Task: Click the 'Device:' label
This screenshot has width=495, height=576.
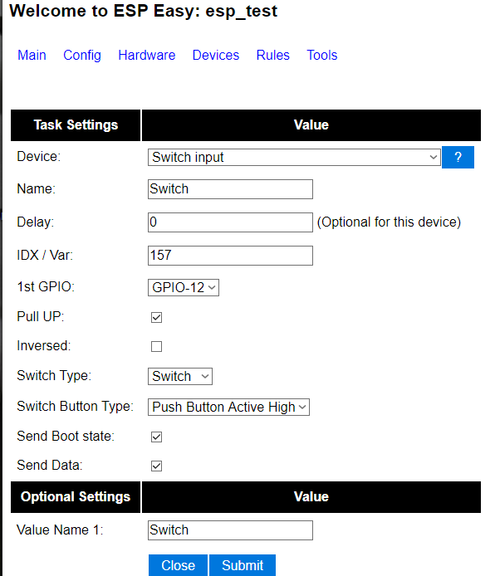Action: [x=38, y=157]
